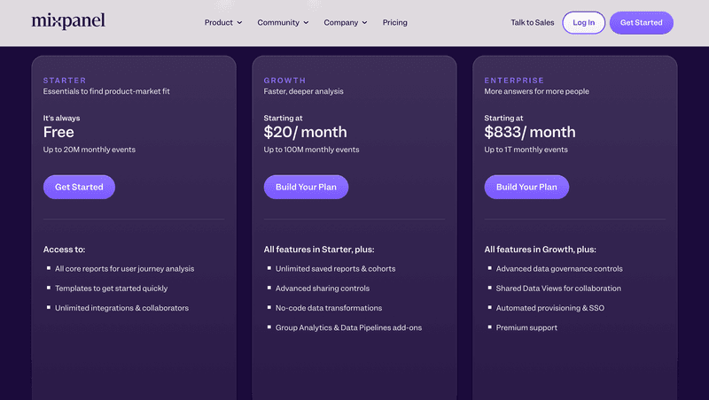Open the Product dropdown menu

point(223,23)
